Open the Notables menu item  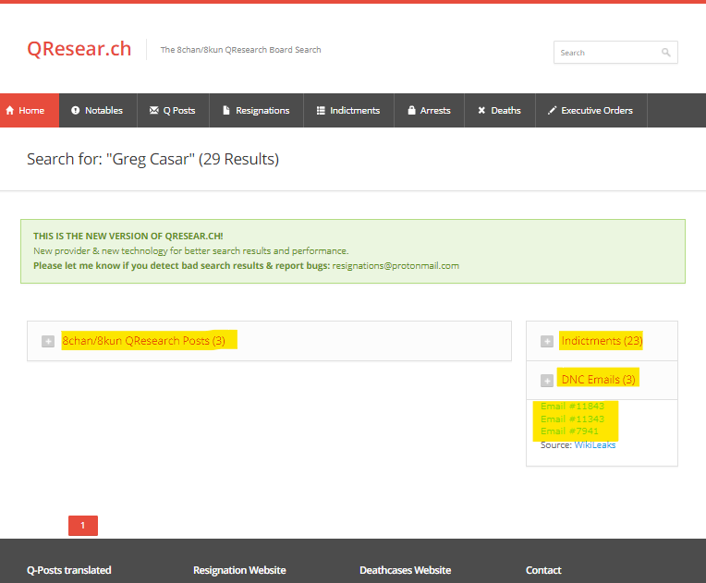point(98,110)
